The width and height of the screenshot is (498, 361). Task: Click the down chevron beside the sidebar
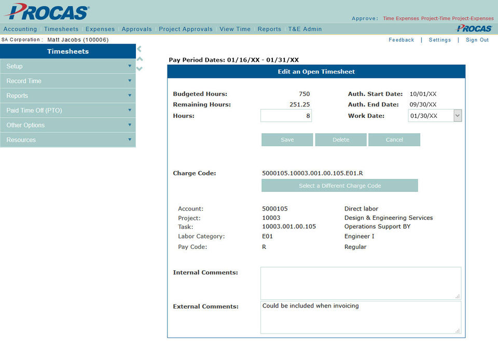coord(139,68)
